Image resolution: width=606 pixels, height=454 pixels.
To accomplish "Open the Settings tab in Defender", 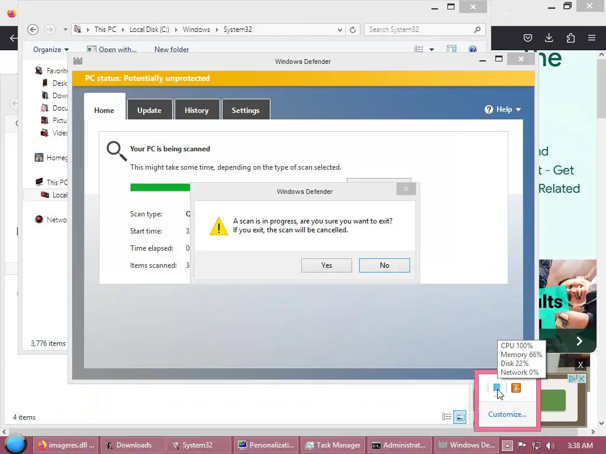I will click(x=246, y=110).
